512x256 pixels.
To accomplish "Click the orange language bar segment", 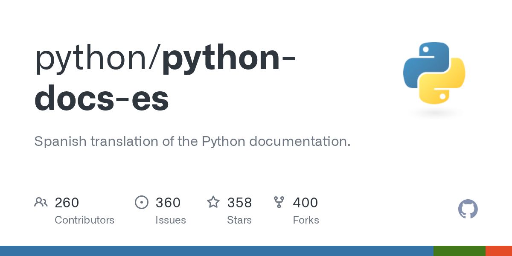I will click(499, 251).
